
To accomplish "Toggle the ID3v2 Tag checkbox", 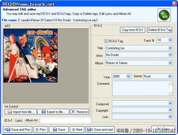I will point(106,41).
